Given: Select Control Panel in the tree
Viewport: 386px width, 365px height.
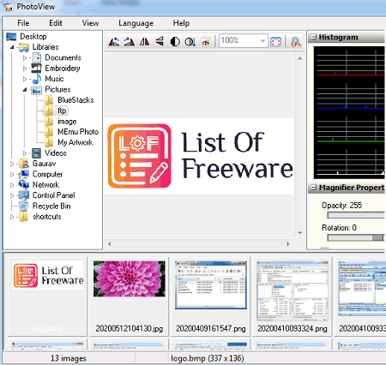Looking at the screenshot, I should coord(54,195).
